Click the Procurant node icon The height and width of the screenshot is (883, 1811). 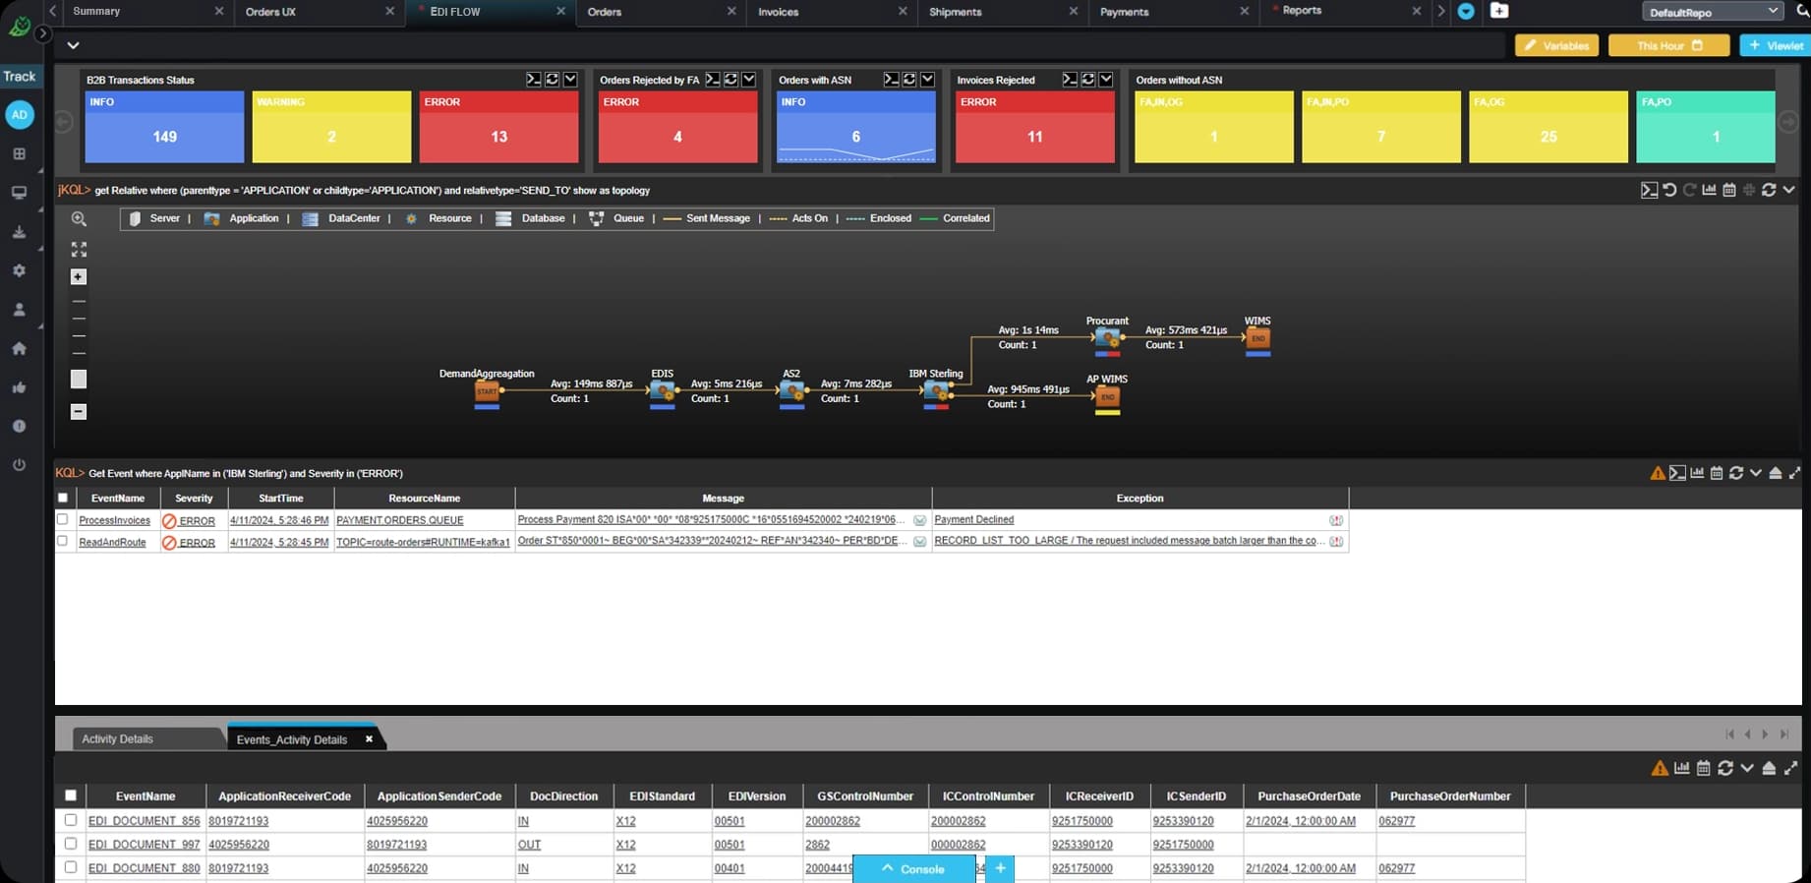[1107, 339]
